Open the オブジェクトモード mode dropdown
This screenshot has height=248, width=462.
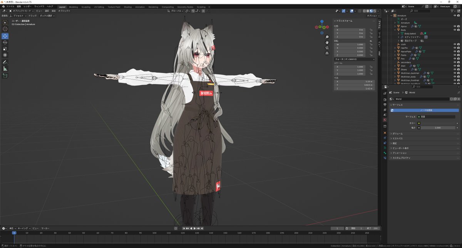tap(22, 11)
